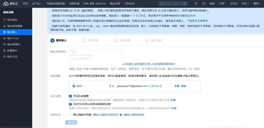Open 对象存储 in top navigation

(74, 4)
